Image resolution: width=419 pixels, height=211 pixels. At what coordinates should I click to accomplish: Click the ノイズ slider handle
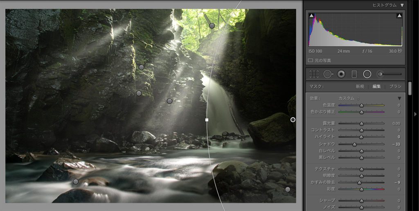[362, 207]
